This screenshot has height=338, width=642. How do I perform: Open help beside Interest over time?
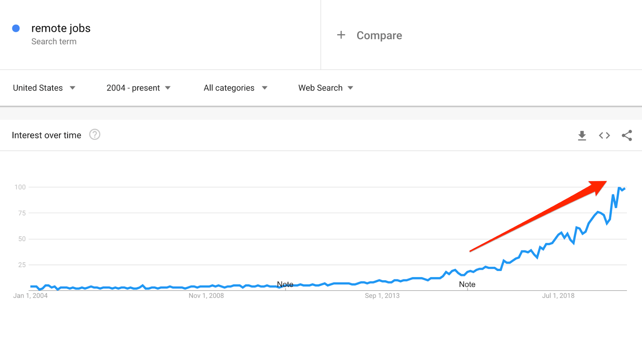coord(95,135)
